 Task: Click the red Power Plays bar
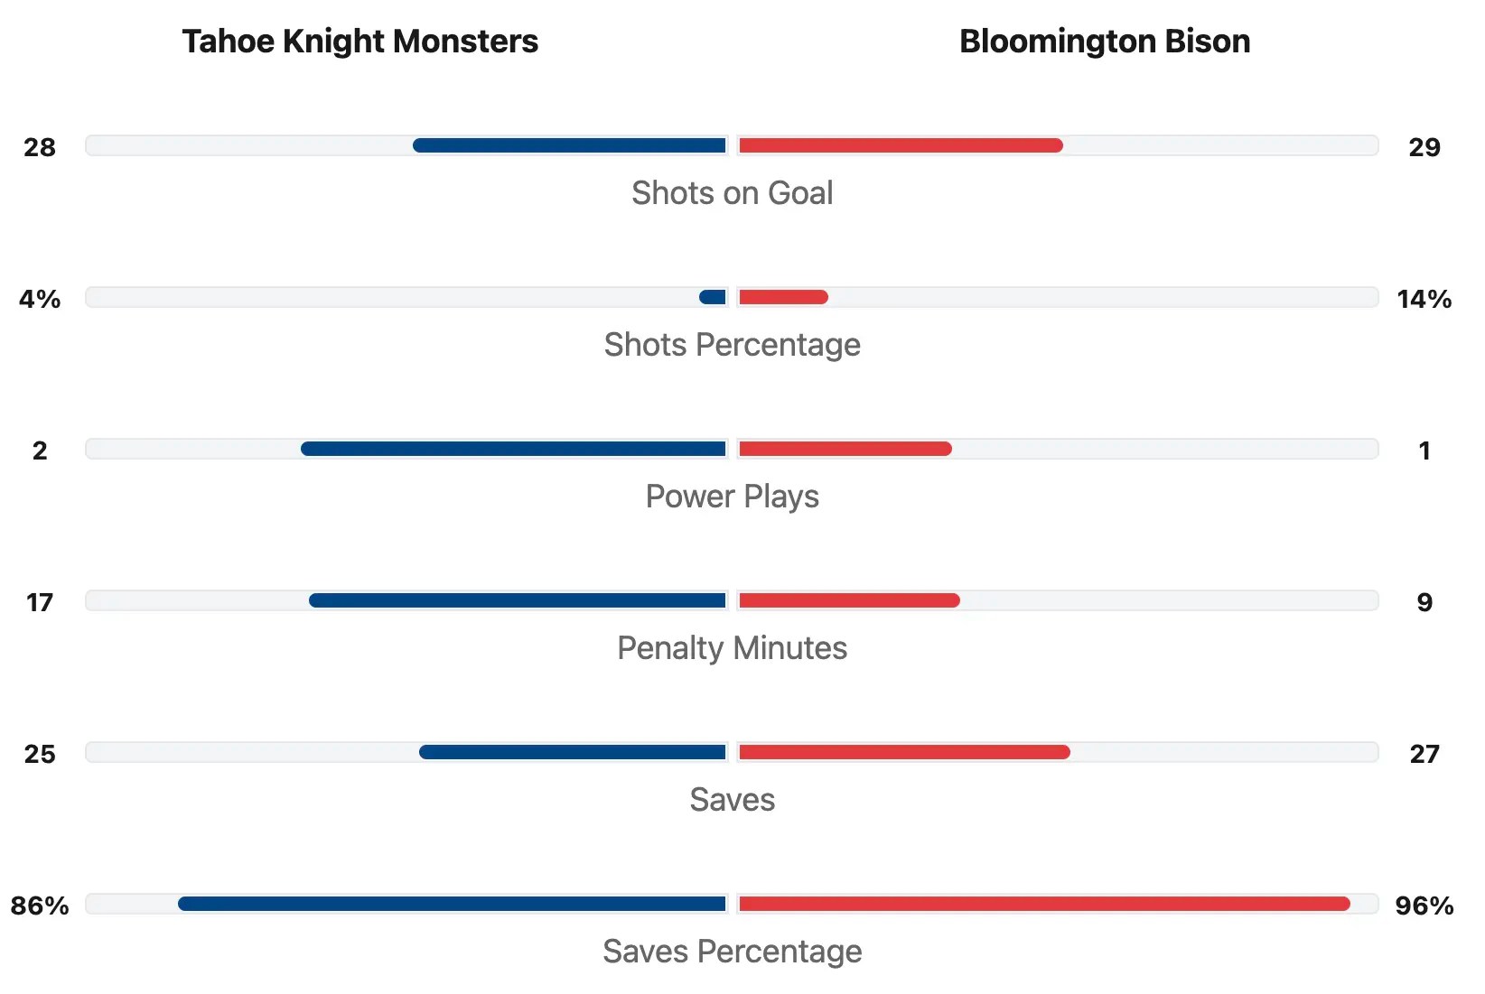click(x=845, y=449)
